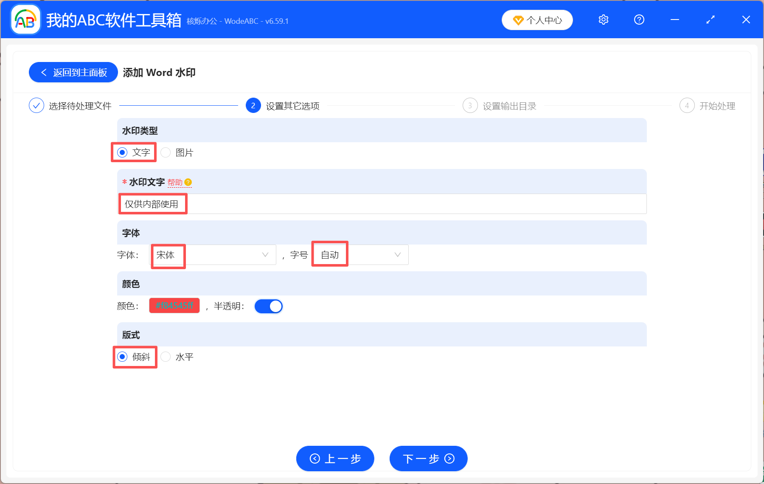Select the 图片 watermark type

click(166, 152)
